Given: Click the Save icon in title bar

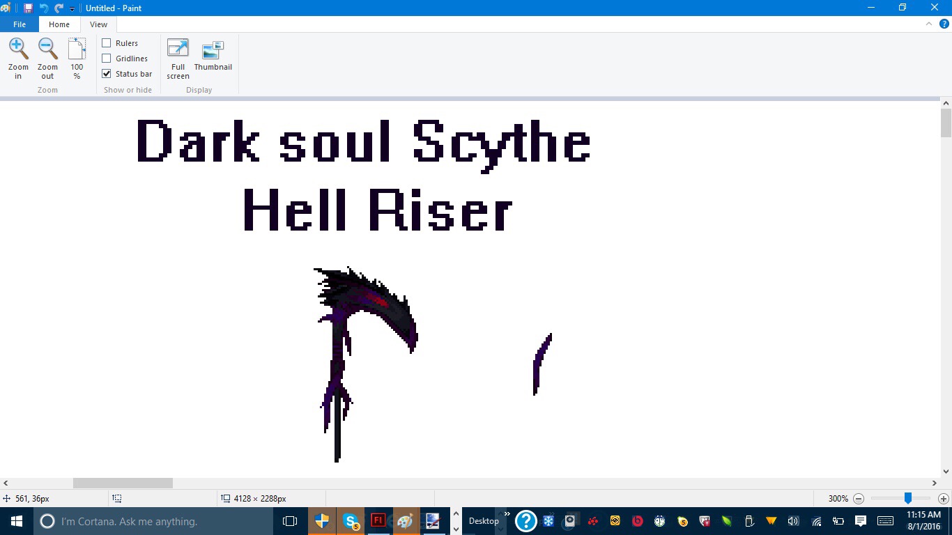Looking at the screenshot, I should pyautogui.click(x=29, y=8).
